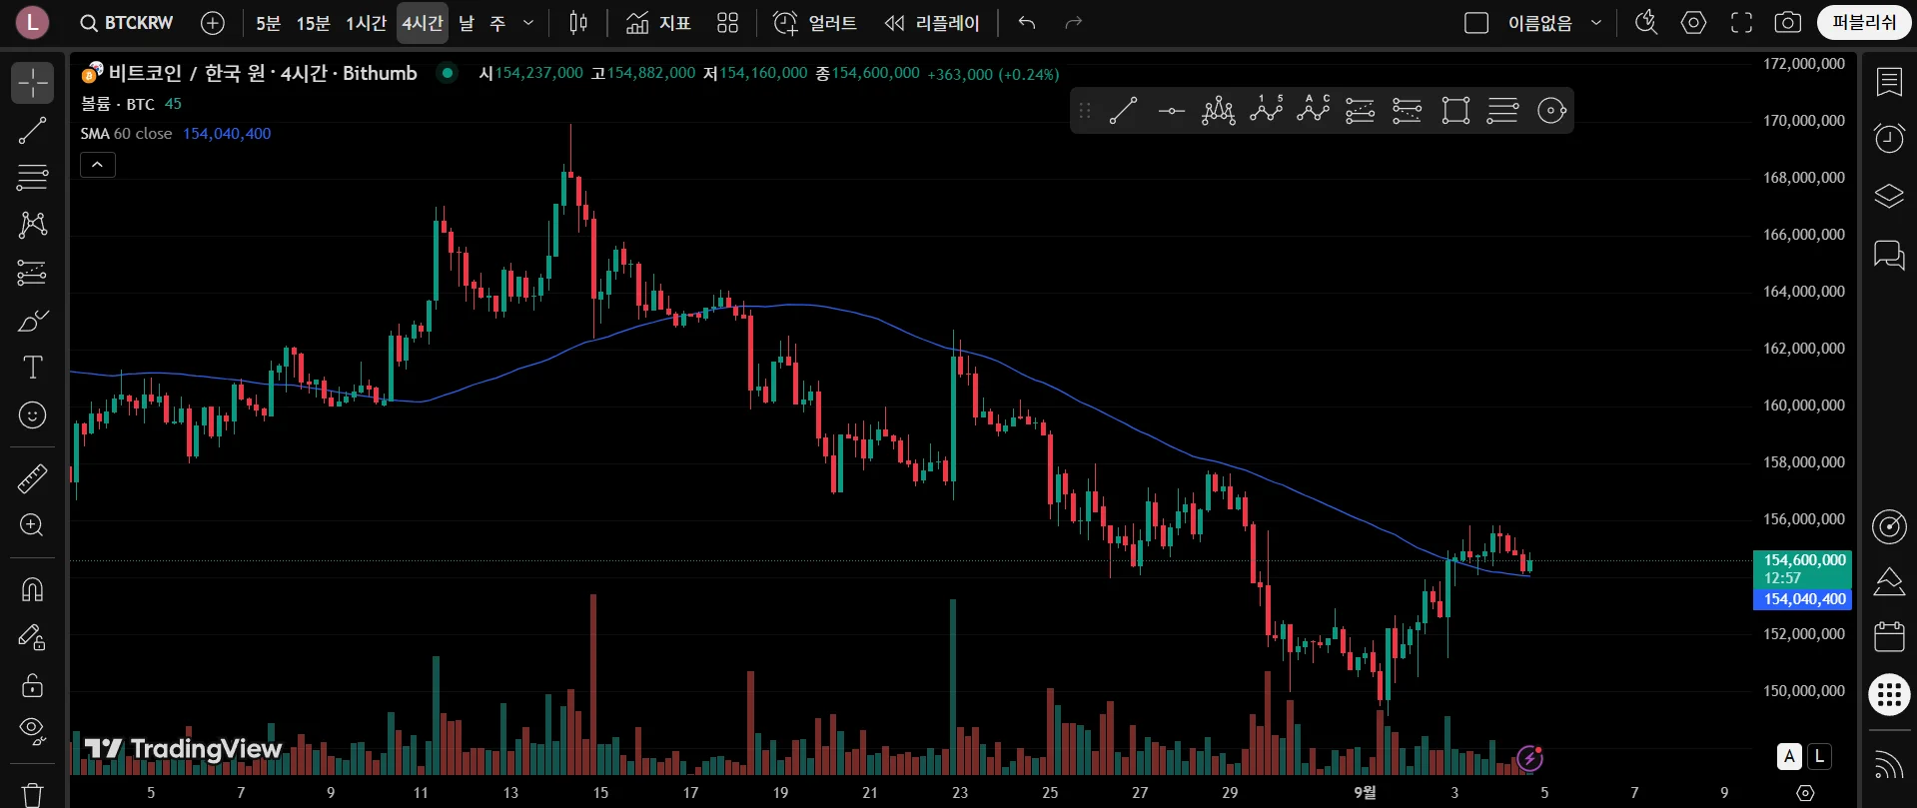The height and width of the screenshot is (808, 1917).
Task: Switch to the 1시간 timeframe
Action: (366, 23)
